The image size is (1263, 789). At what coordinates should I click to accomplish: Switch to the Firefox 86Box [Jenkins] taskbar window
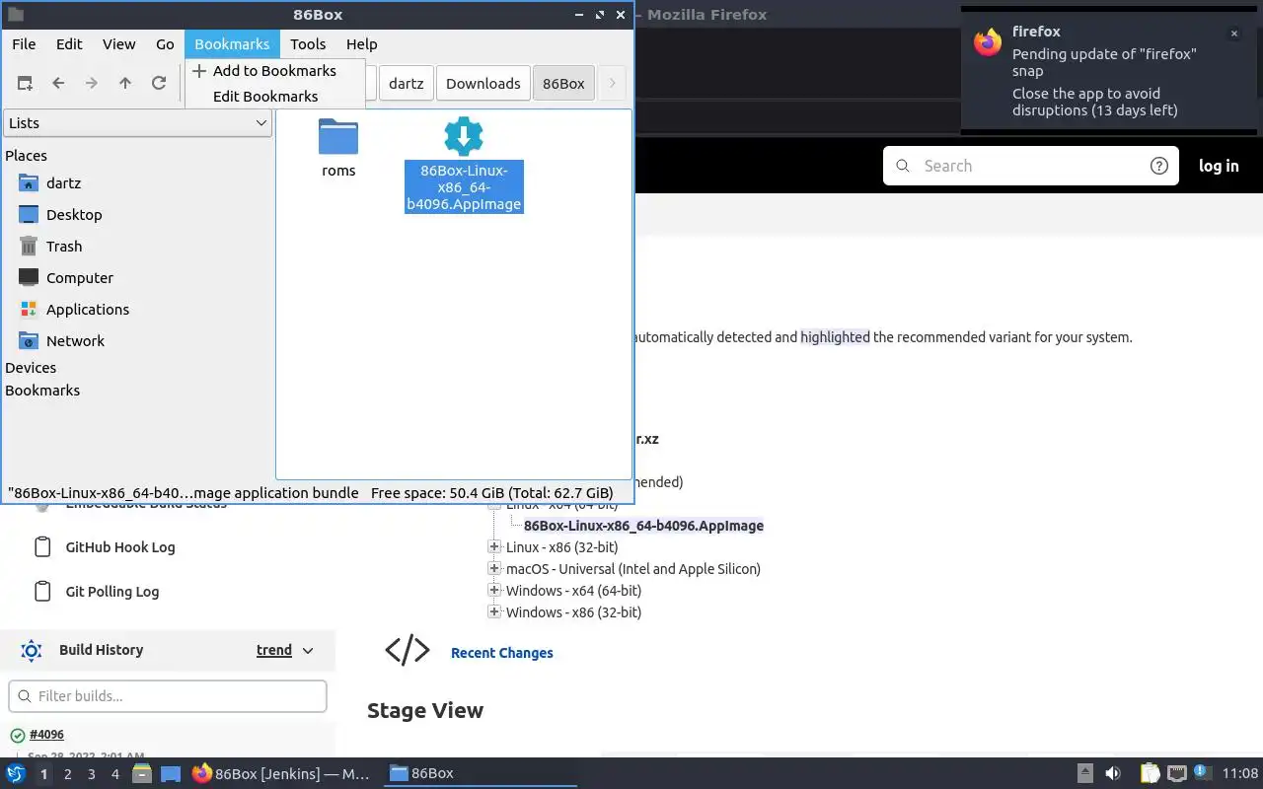click(281, 774)
